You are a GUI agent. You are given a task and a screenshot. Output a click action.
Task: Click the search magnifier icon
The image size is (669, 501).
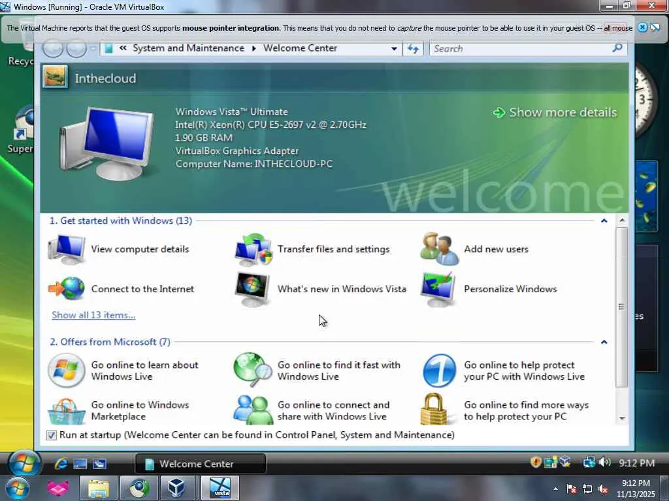click(x=617, y=48)
